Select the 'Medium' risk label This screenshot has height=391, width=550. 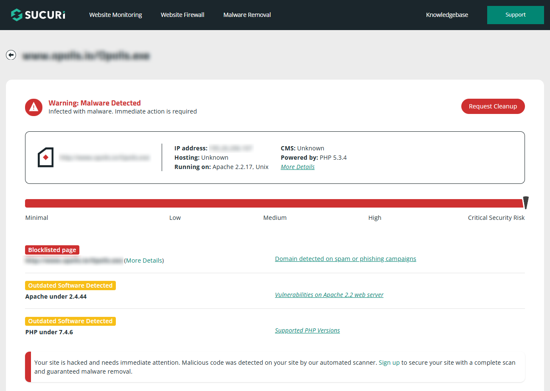point(275,218)
